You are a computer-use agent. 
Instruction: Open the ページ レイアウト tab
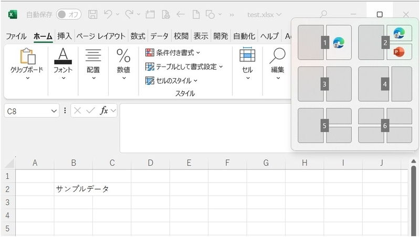pos(101,36)
